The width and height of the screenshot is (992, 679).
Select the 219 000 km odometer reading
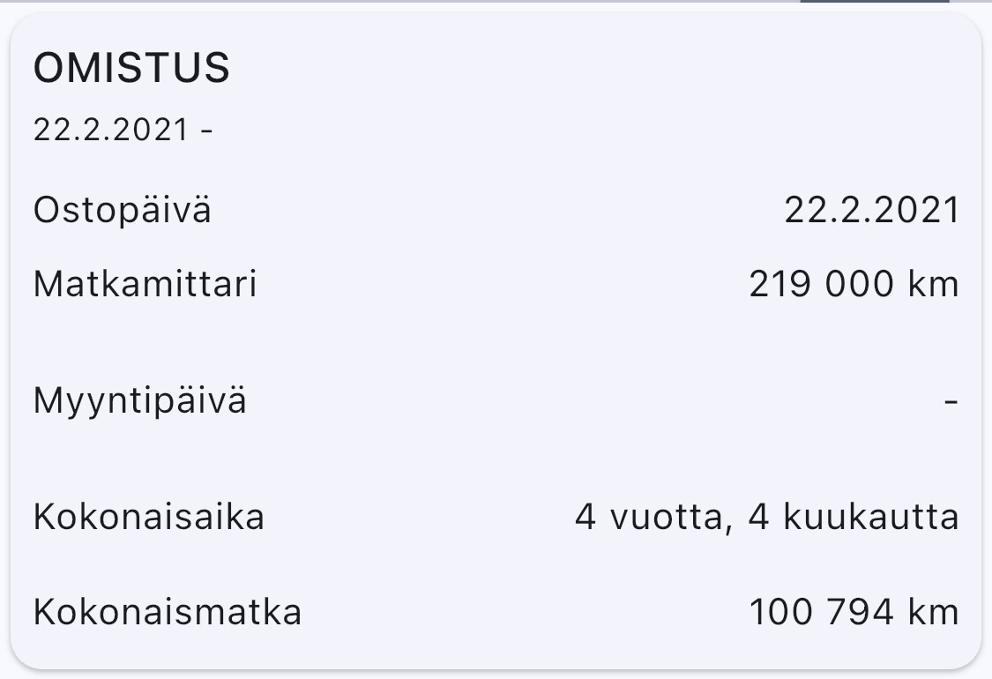pyautogui.click(x=854, y=283)
